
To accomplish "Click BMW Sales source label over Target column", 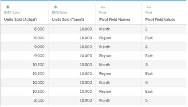I will [x=60, y=13].
